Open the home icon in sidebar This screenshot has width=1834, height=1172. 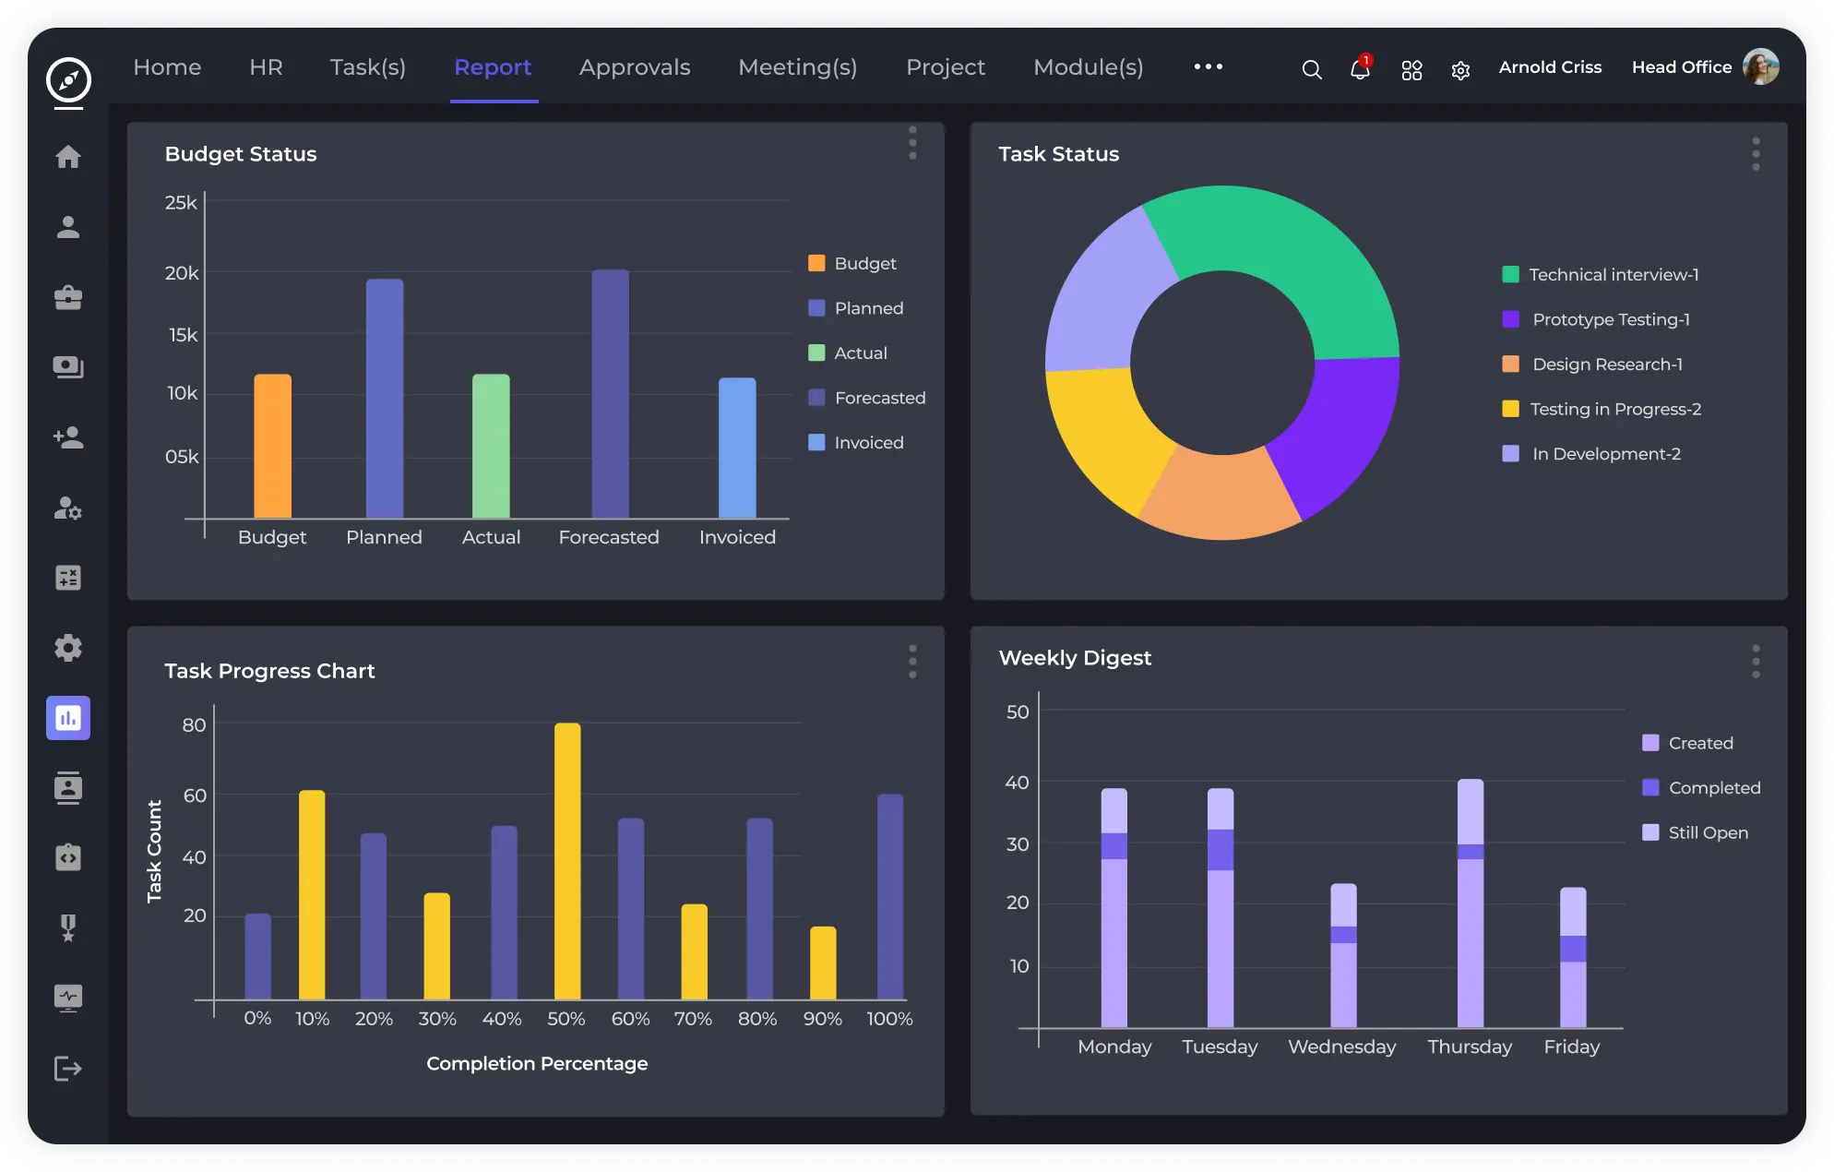point(68,157)
